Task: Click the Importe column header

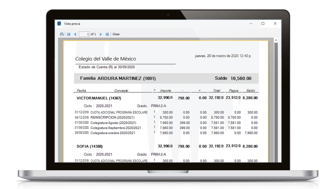Action: [x=165, y=91]
